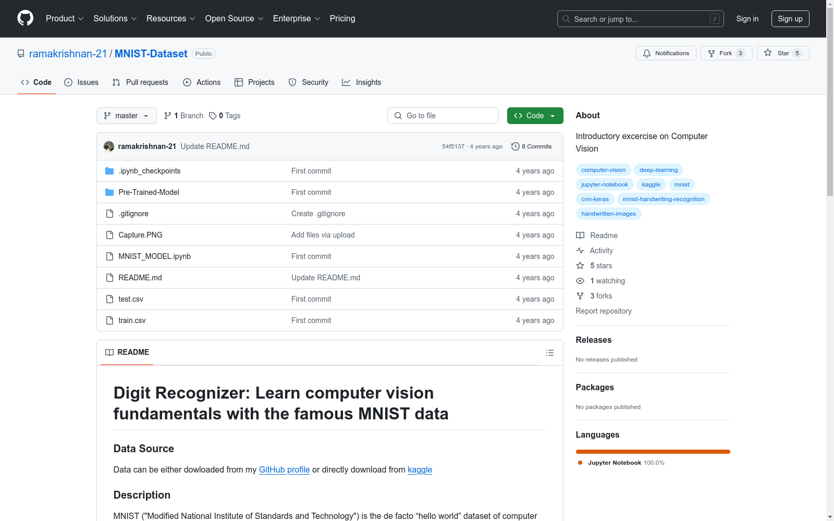Image resolution: width=834 pixels, height=521 pixels.
Task: Click the orange Jupyter Notebook language bar
Action: 653,452
